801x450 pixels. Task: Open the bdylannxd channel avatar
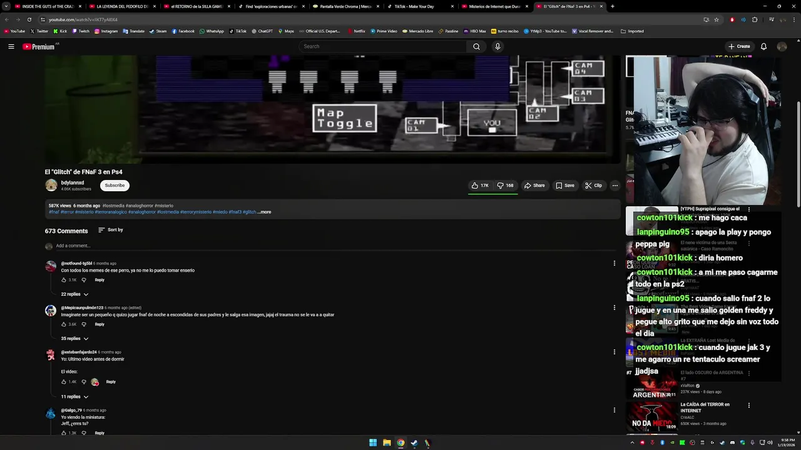pos(51,185)
